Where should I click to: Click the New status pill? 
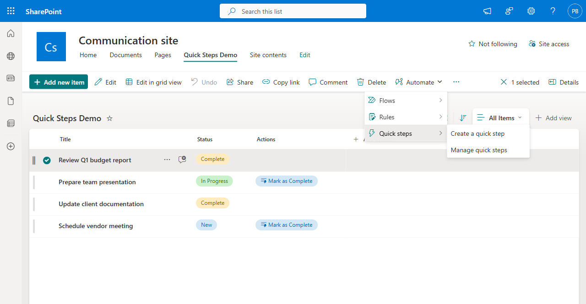[x=206, y=225]
